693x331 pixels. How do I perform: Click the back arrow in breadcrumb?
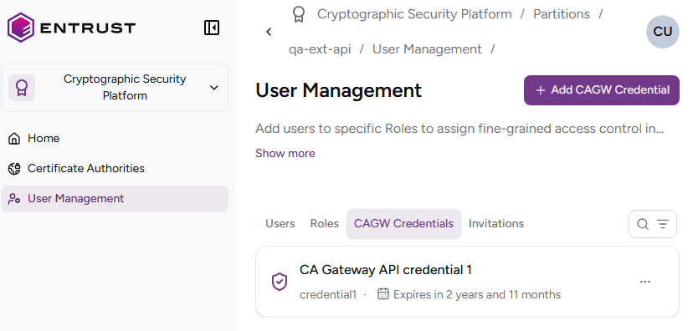tap(269, 32)
